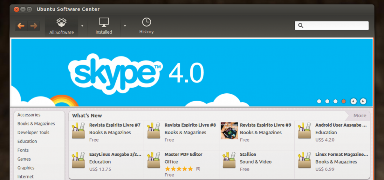Click the search input field
The height and width of the screenshot is (180, 384).
click(335, 25)
